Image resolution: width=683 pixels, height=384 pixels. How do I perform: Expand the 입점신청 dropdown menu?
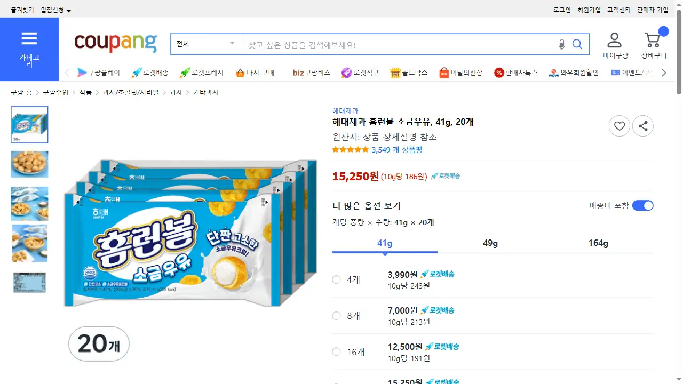56,10
